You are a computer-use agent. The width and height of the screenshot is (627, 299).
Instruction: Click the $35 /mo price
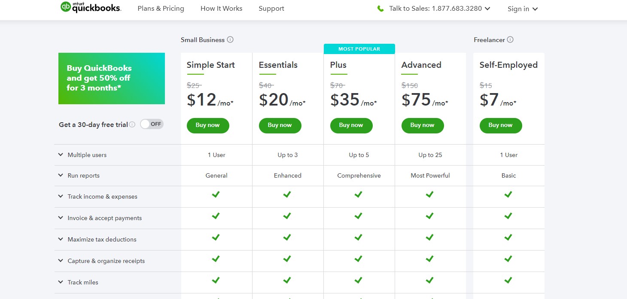point(353,100)
